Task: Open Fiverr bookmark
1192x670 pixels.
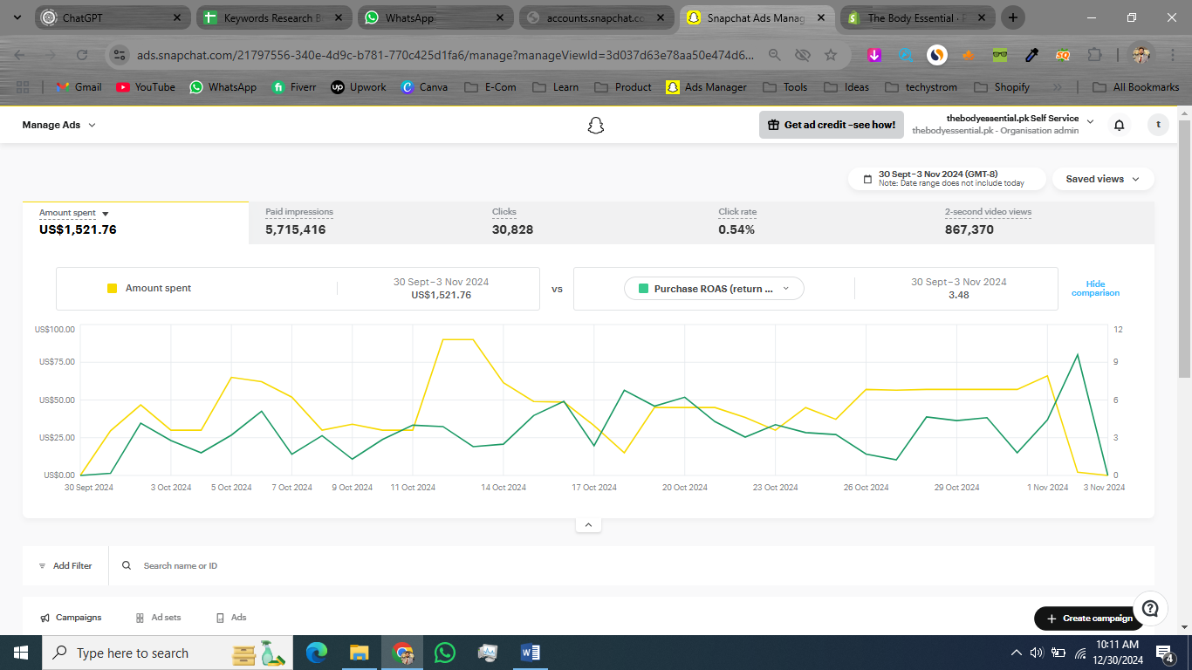Action: point(293,87)
